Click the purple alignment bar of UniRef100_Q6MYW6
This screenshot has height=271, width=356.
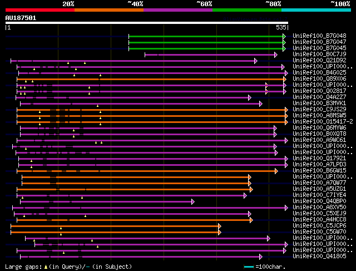147,129
